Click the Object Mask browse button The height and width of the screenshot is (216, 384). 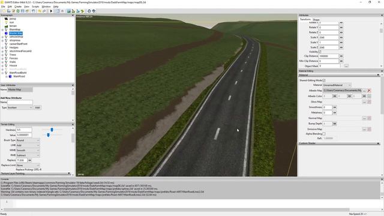[346, 66]
